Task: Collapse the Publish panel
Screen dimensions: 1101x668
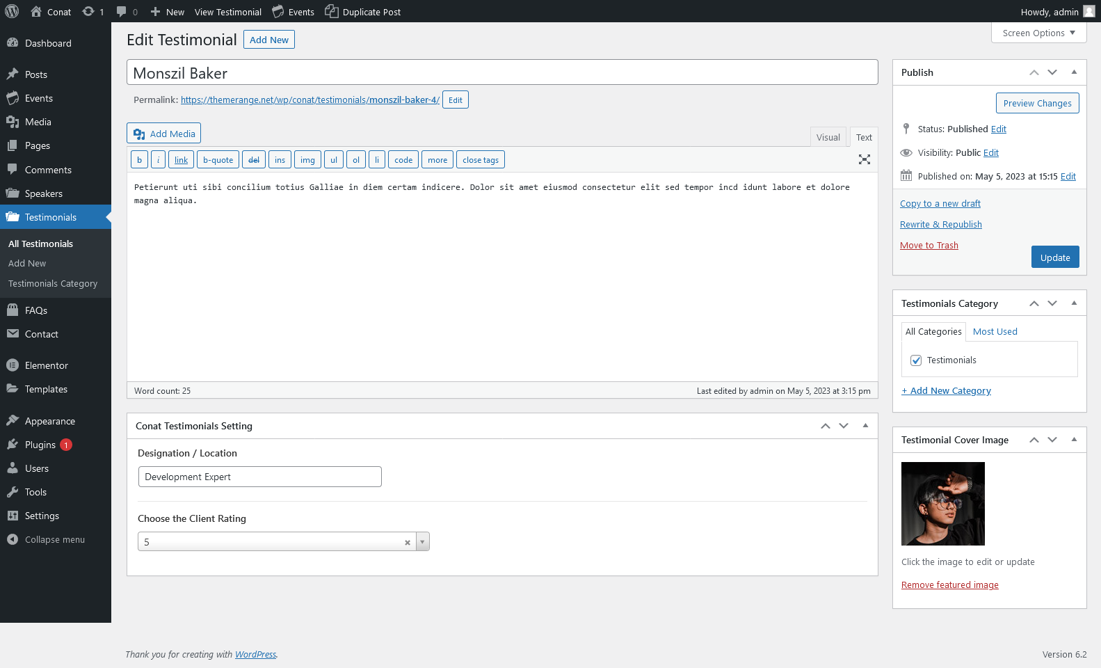Action: click(x=1074, y=72)
